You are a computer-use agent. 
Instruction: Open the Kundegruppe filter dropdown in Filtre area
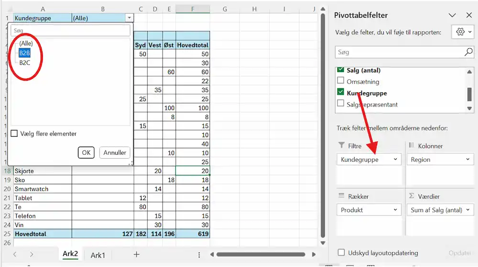396,160
